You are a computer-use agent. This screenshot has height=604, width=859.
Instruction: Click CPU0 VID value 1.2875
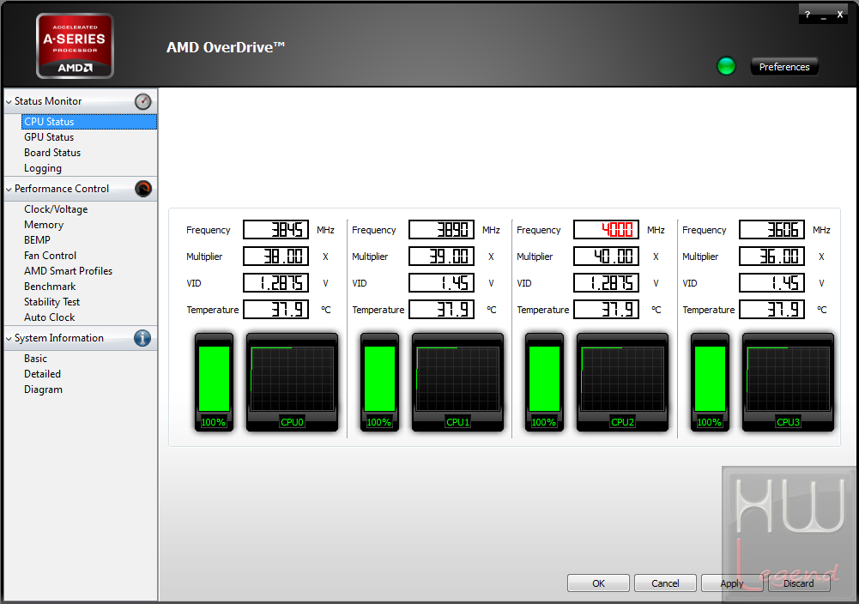pos(276,283)
